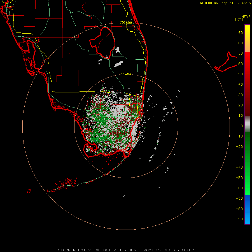
Task: Click the 80 value on velocity scale
Action: 241,43
